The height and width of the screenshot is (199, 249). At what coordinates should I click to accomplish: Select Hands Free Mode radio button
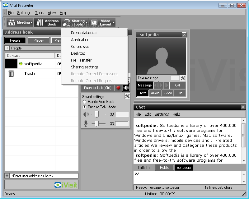pyautogui.click(x=84, y=102)
